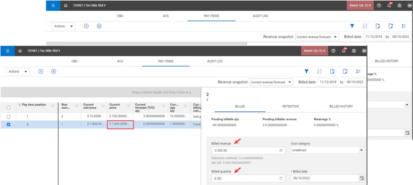
Task: Check the checkbox for pay item position 1
Action: point(9,117)
